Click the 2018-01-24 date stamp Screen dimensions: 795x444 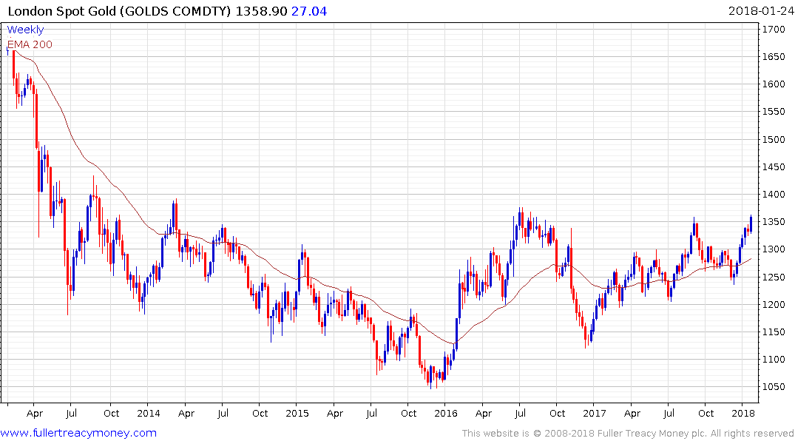pyautogui.click(x=761, y=11)
